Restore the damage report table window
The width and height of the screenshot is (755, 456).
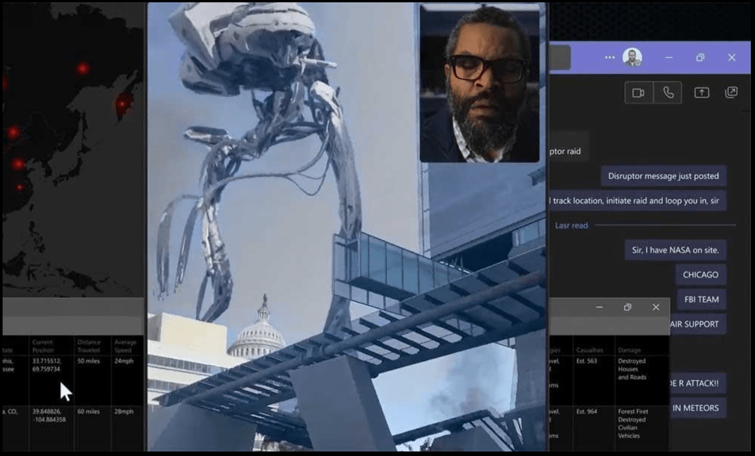[628, 307]
